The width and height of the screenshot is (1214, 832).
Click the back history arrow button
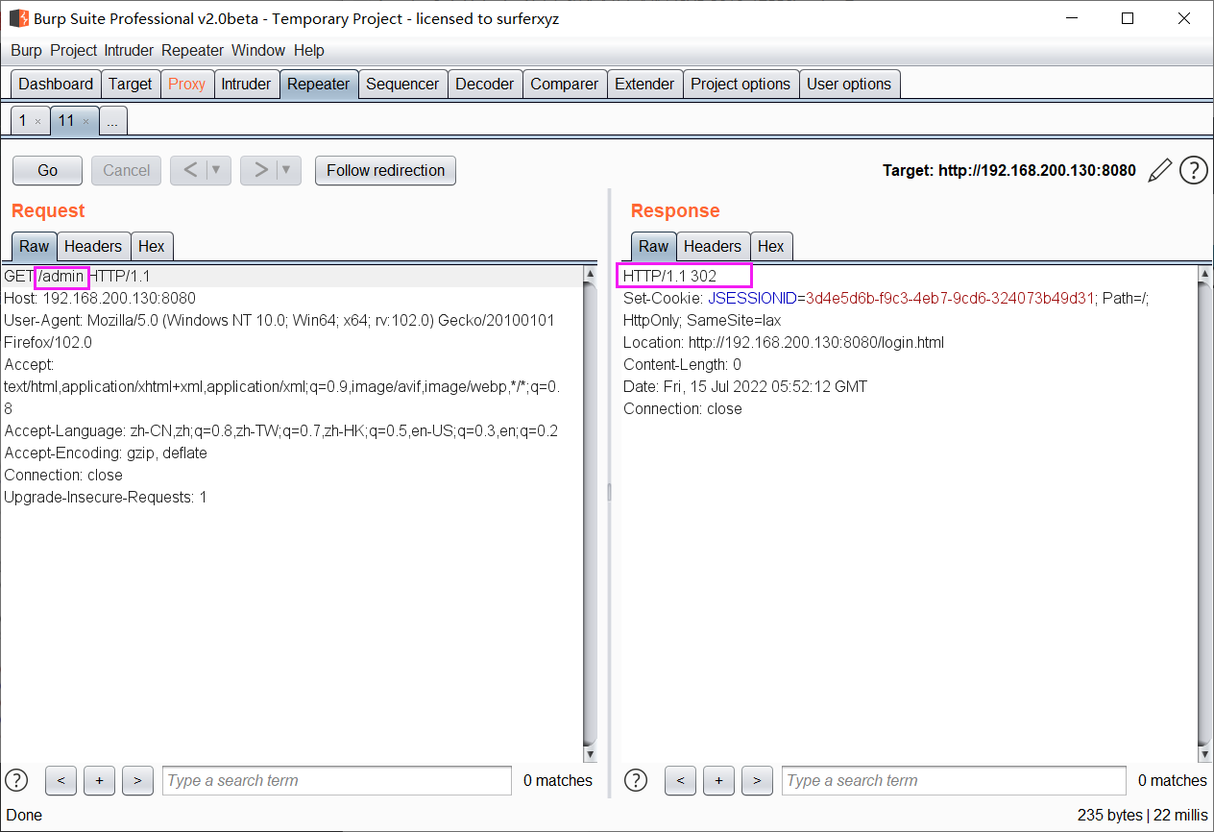click(189, 170)
